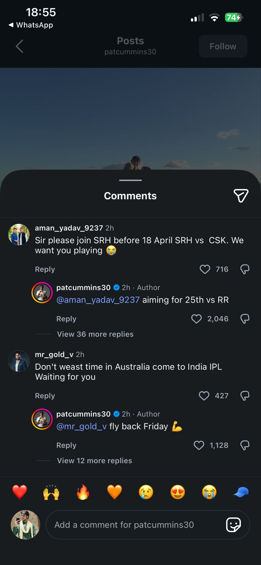The image size is (261, 565).
Task: Open mr_gold_v's profile picture
Action: tap(19, 361)
